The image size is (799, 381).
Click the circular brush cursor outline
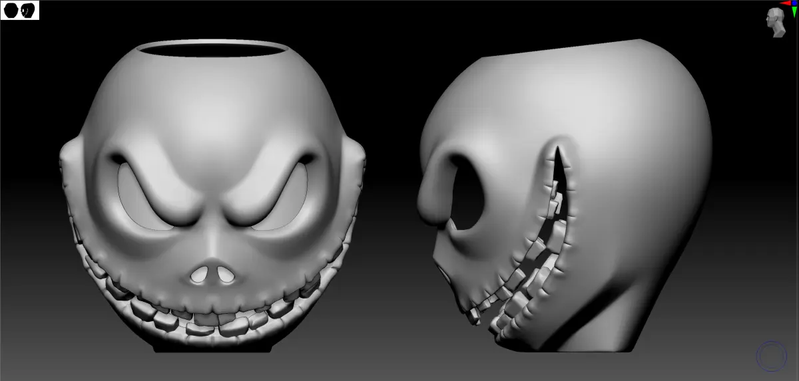(772, 356)
